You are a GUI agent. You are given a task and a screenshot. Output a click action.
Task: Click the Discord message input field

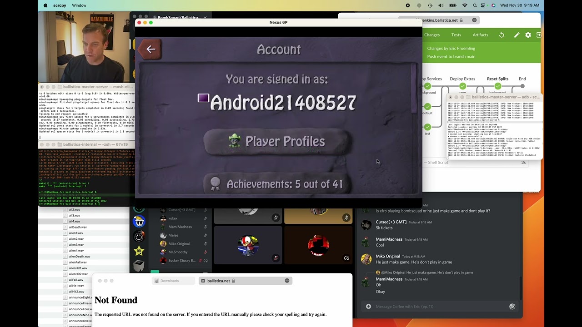click(440, 307)
